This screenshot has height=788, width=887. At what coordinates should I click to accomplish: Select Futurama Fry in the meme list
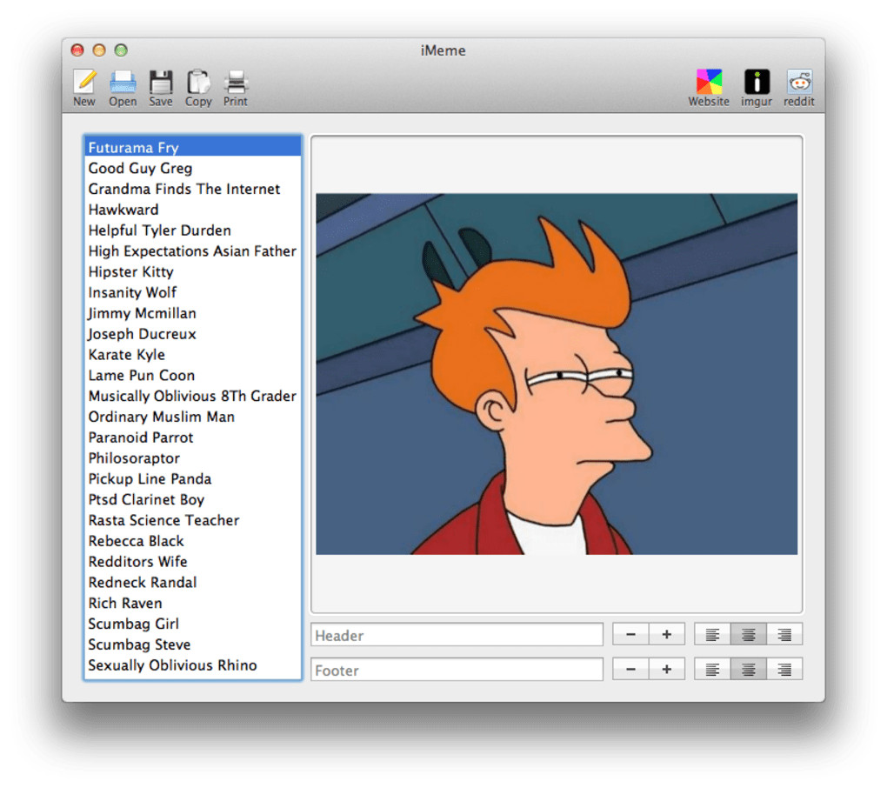(193, 147)
